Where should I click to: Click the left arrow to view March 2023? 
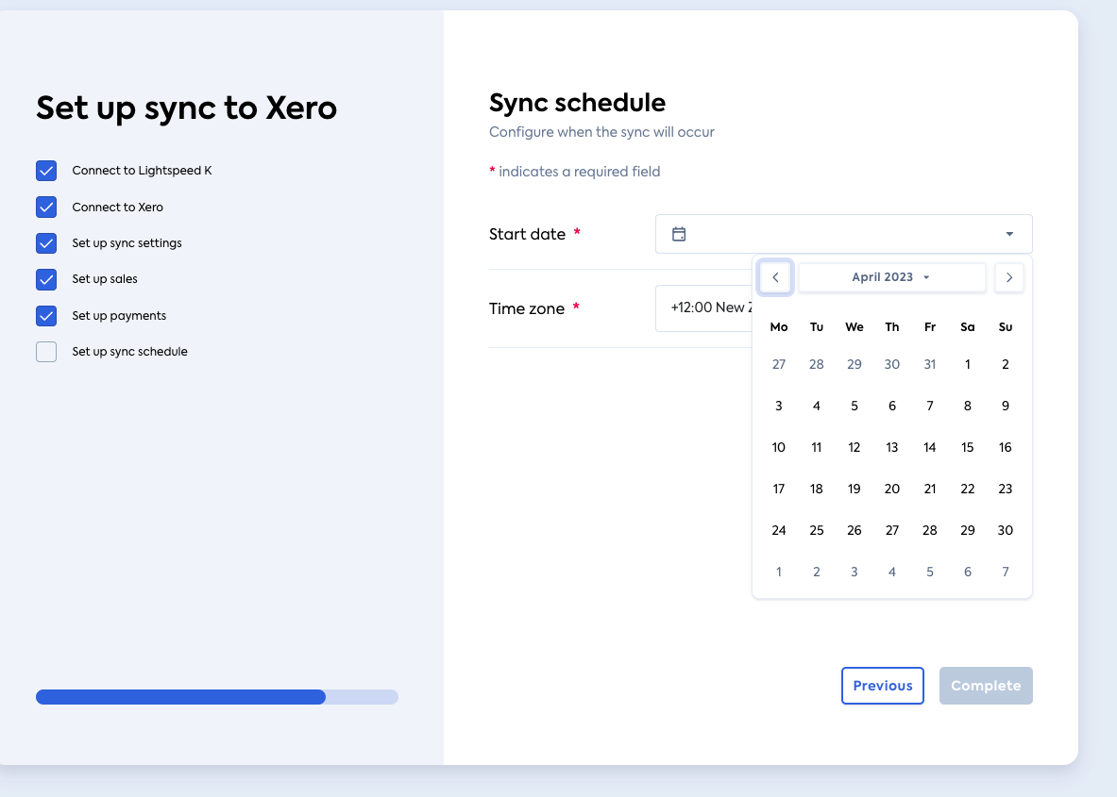coord(775,276)
